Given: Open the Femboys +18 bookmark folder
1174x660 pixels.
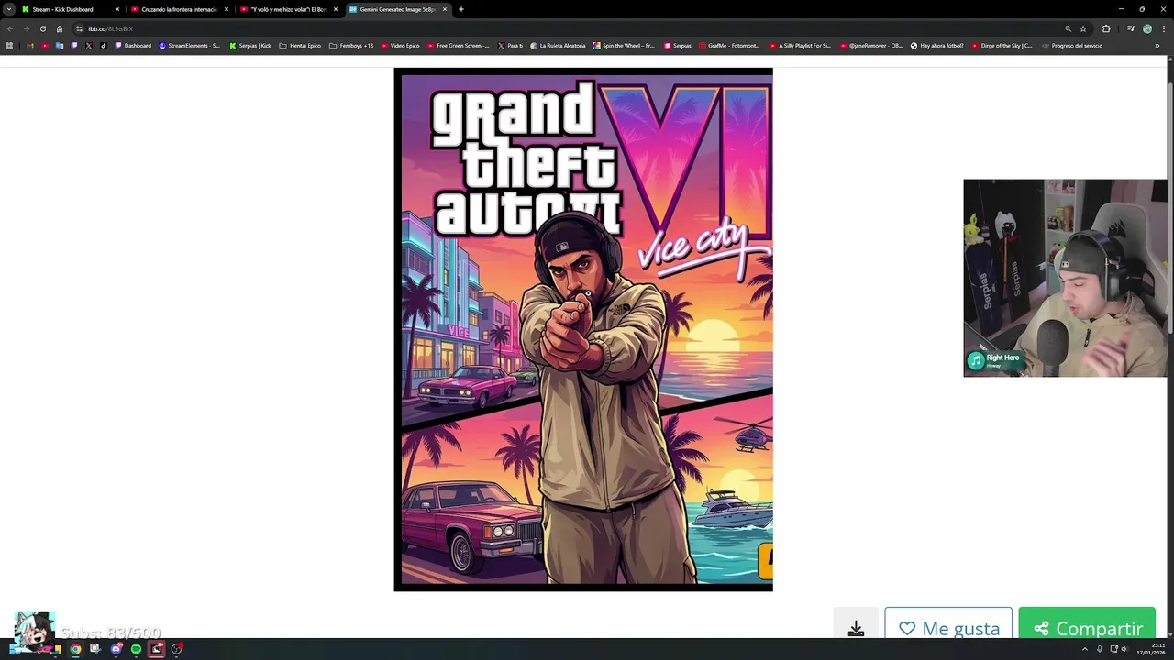Looking at the screenshot, I should click(351, 45).
